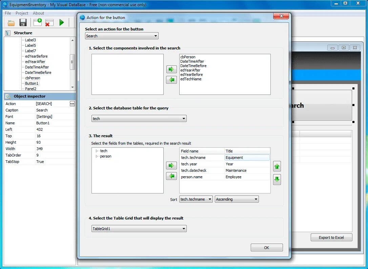Click the TabStop property value True
This screenshot has height=269, width=368.
point(55,162)
